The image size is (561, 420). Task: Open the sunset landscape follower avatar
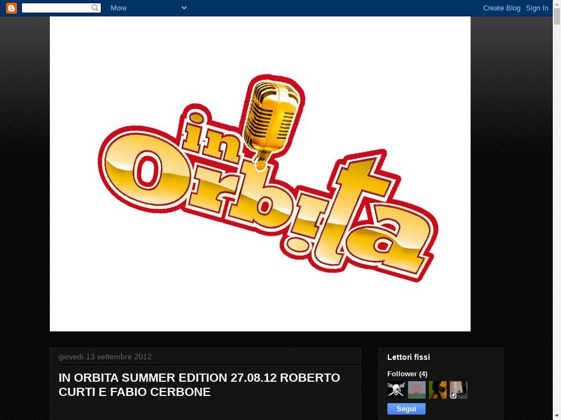pyautogui.click(x=417, y=390)
